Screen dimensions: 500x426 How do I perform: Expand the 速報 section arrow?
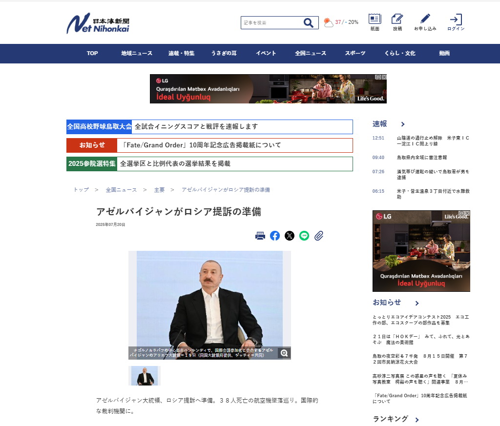click(x=402, y=124)
